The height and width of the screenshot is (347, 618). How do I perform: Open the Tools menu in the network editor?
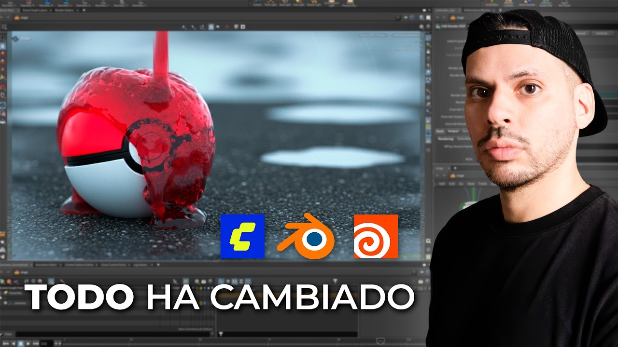click(x=482, y=184)
